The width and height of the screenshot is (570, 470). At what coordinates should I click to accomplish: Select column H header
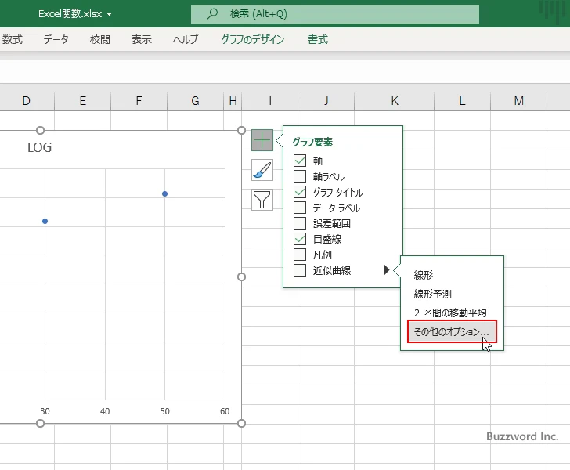[x=233, y=101]
